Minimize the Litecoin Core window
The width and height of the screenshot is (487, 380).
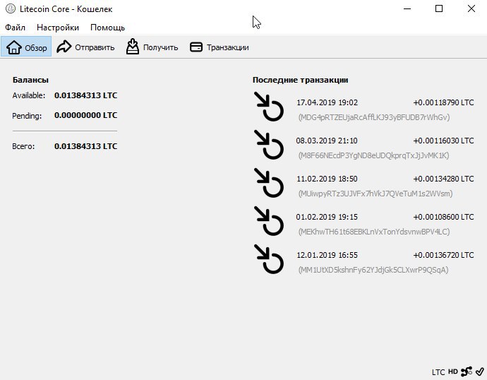point(407,8)
